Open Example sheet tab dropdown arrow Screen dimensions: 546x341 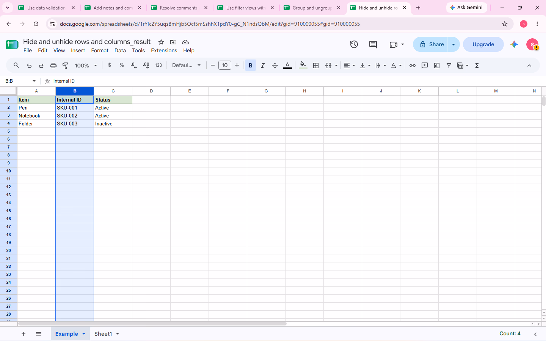click(84, 334)
